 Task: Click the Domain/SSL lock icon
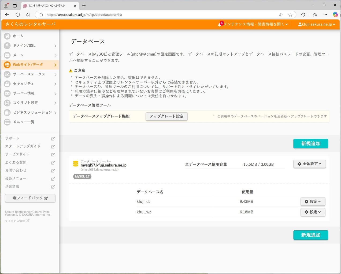7,45
